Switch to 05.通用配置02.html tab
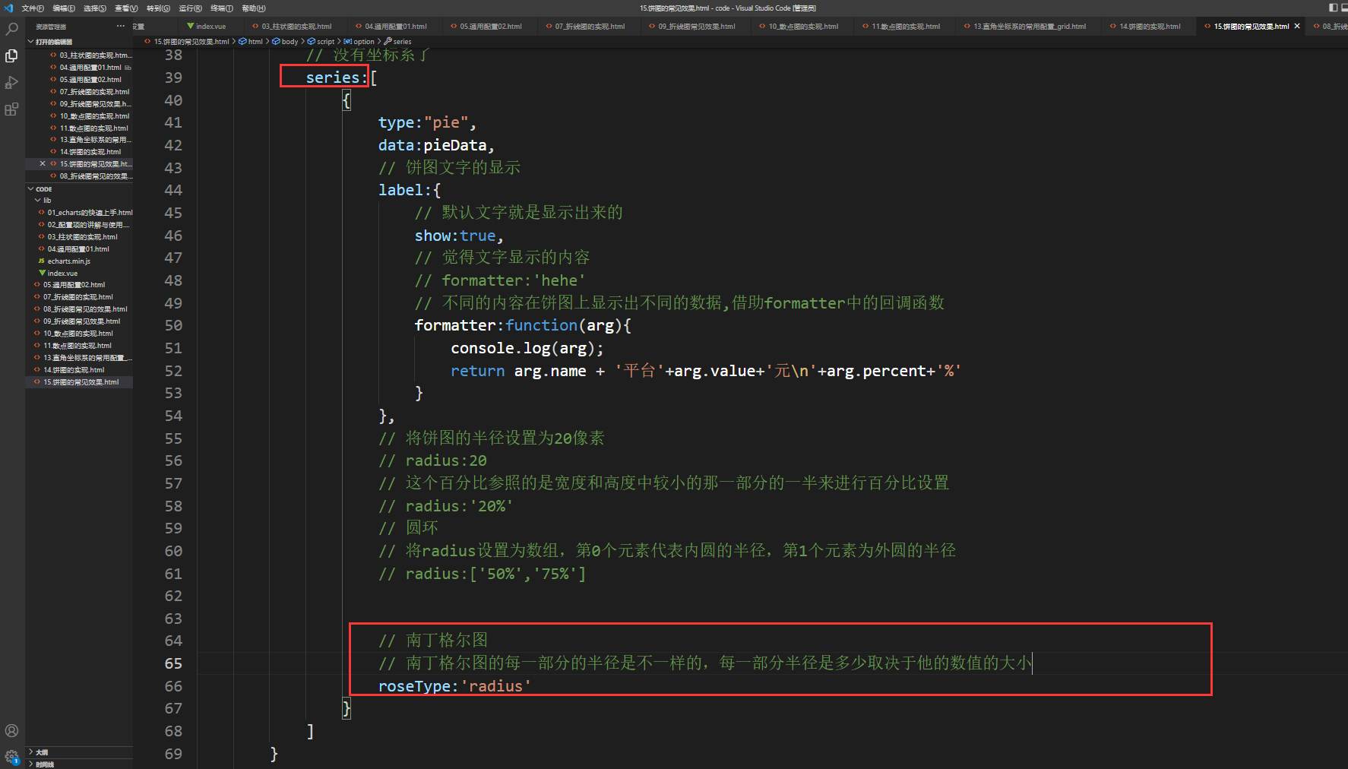The width and height of the screenshot is (1348, 769). 490,27
